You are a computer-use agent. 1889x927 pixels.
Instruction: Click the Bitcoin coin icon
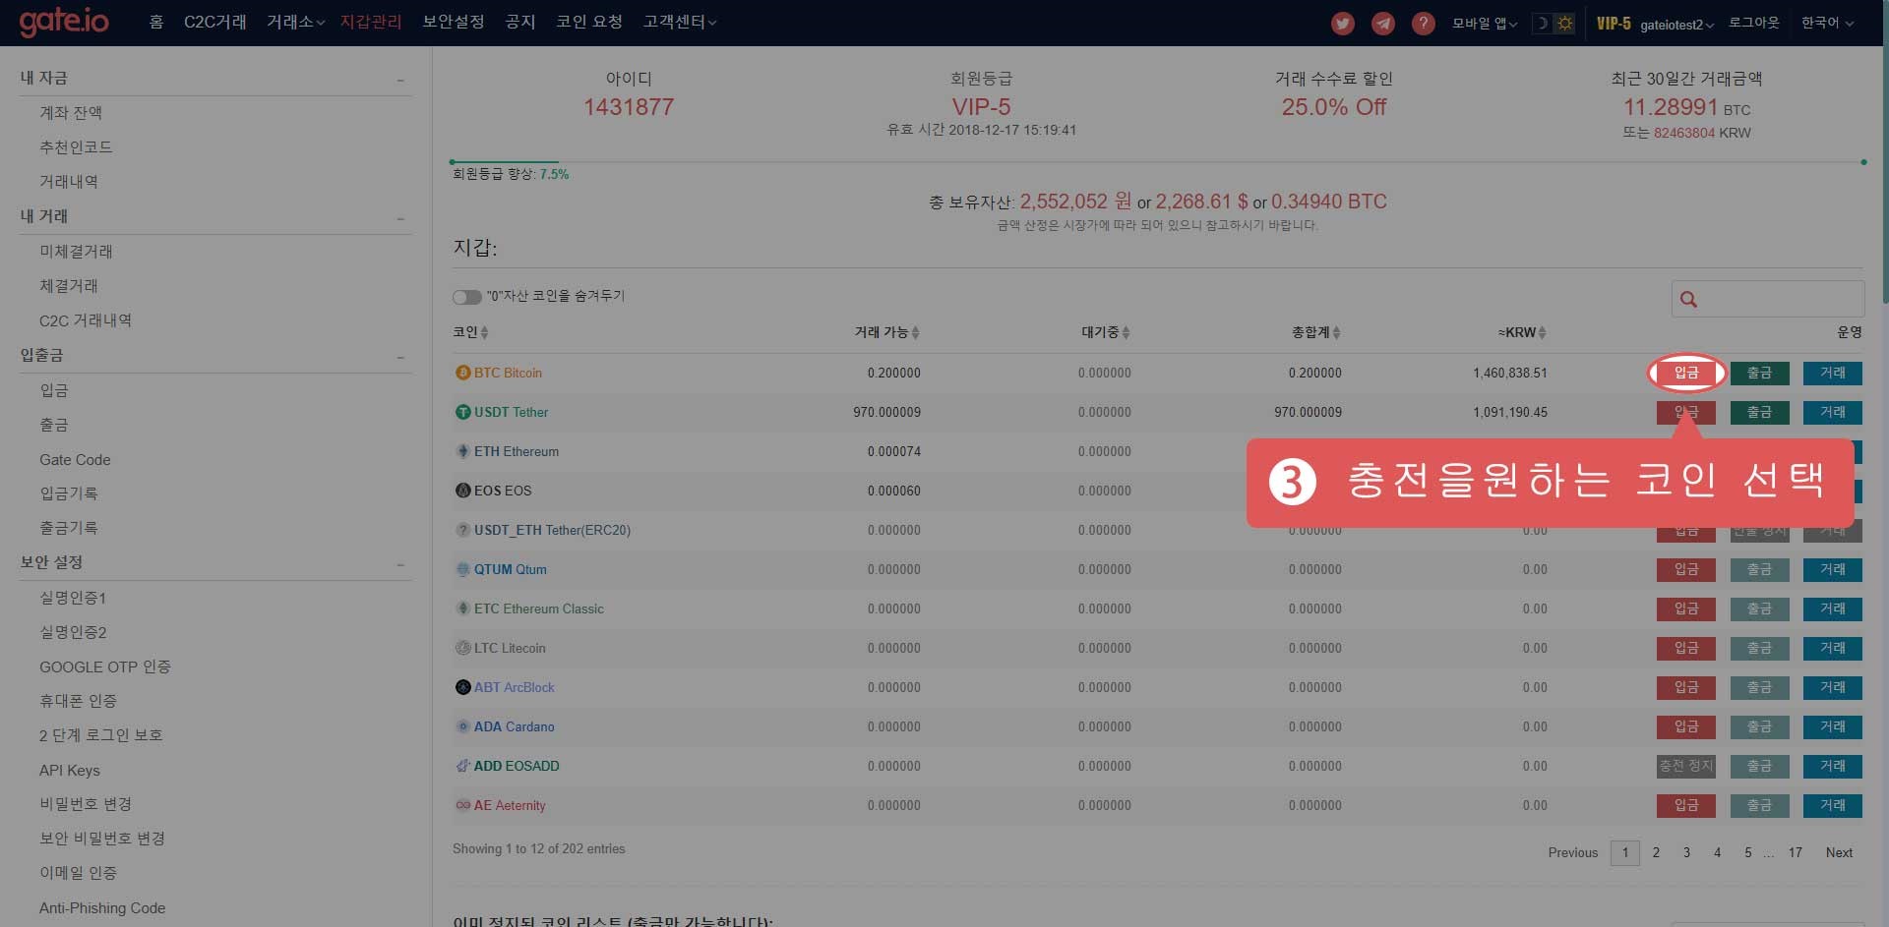click(462, 373)
